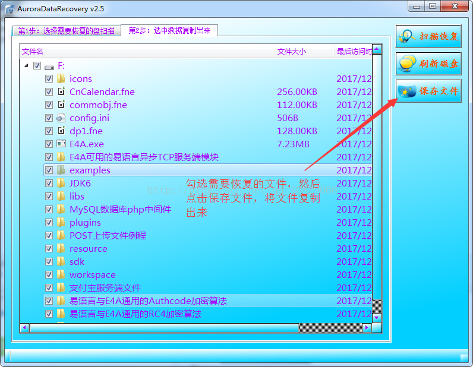Image resolution: width=473 pixels, height=367 pixels.
Task: Click the plugins folder icon
Action: [61, 222]
